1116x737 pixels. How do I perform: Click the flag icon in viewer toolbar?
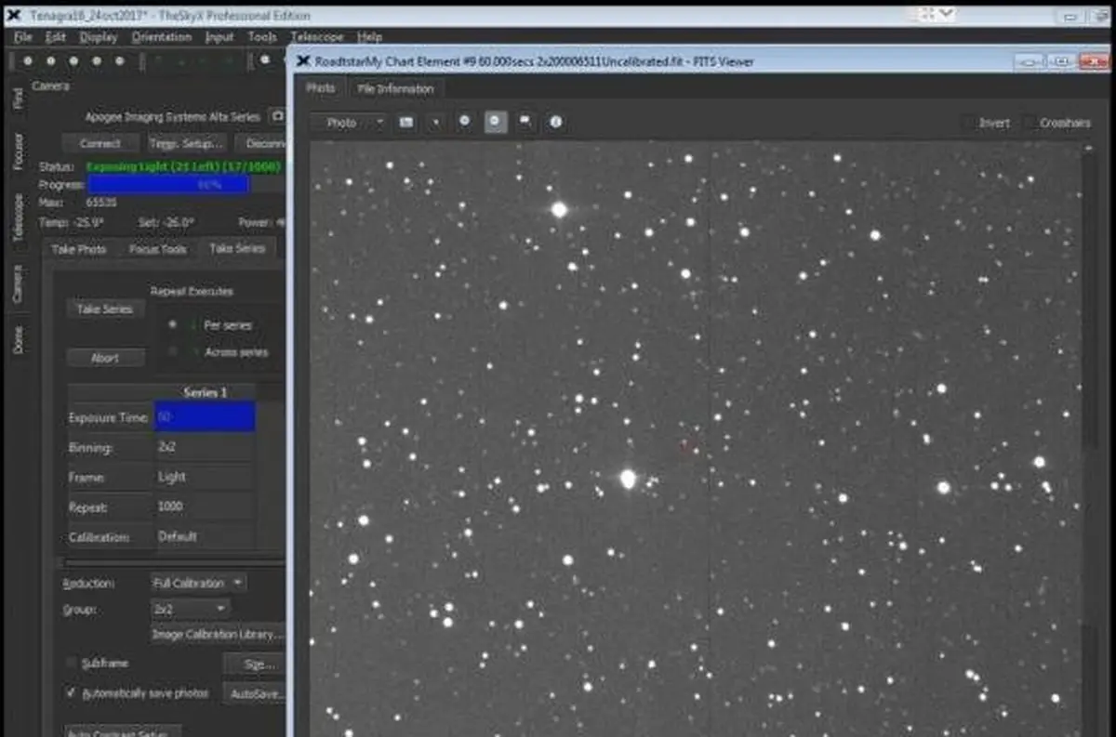click(x=525, y=122)
